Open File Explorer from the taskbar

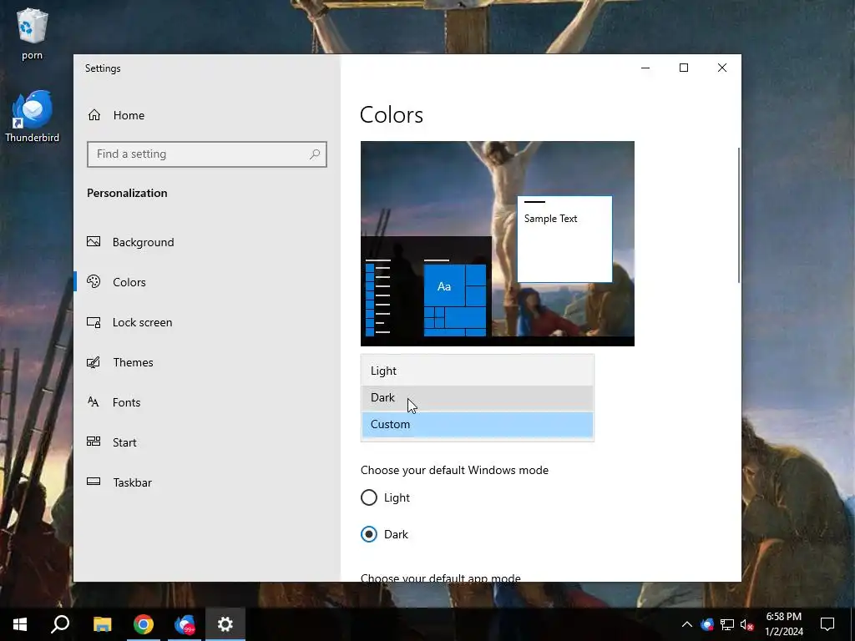[102, 624]
